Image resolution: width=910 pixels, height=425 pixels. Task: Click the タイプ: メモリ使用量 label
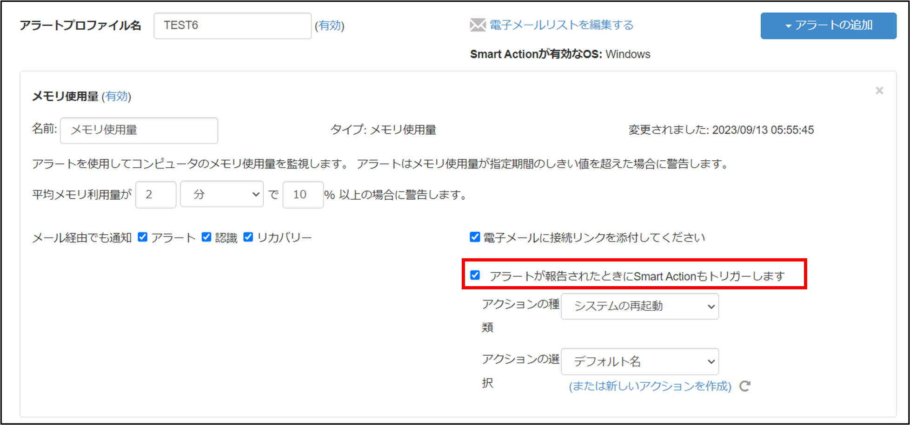pyautogui.click(x=383, y=130)
